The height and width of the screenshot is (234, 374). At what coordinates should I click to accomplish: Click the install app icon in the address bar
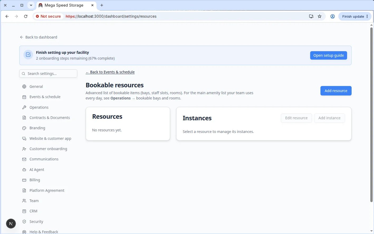(x=311, y=16)
